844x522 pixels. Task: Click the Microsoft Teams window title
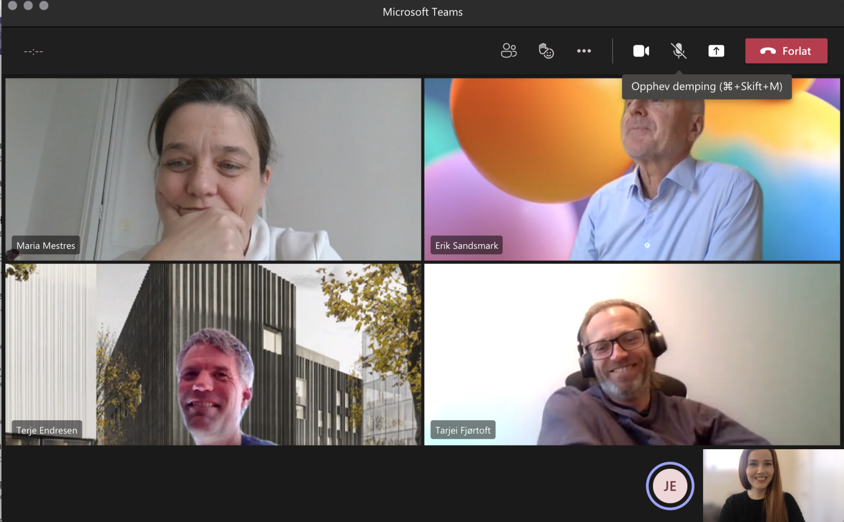(x=423, y=12)
